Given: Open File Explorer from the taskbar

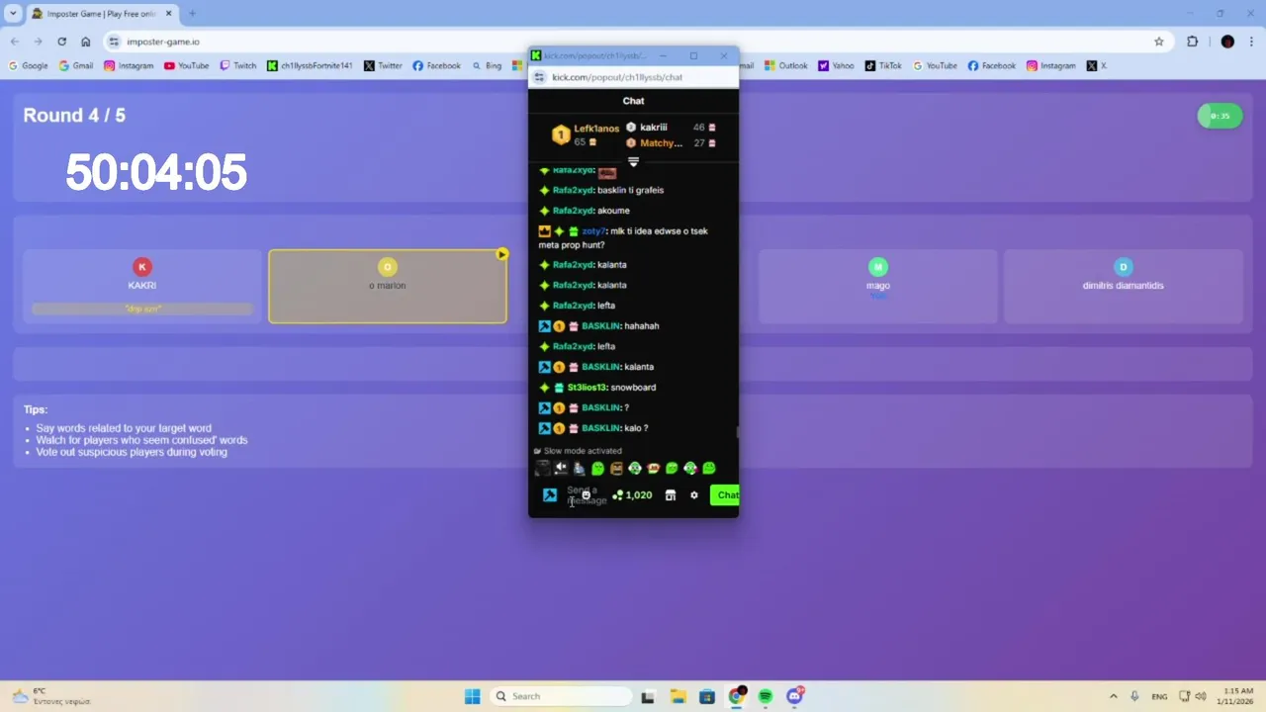Looking at the screenshot, I should click(678, 696).
